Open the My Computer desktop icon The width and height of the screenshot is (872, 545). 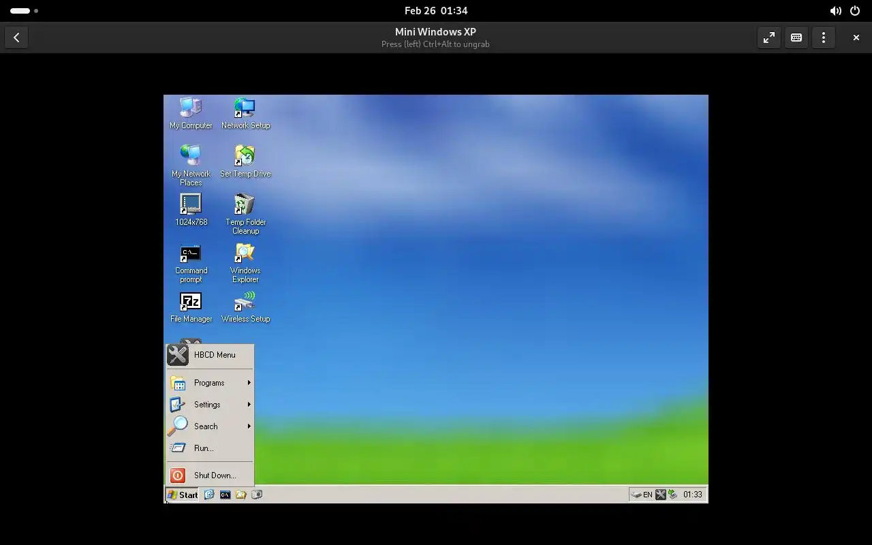[x=191, y=114]
